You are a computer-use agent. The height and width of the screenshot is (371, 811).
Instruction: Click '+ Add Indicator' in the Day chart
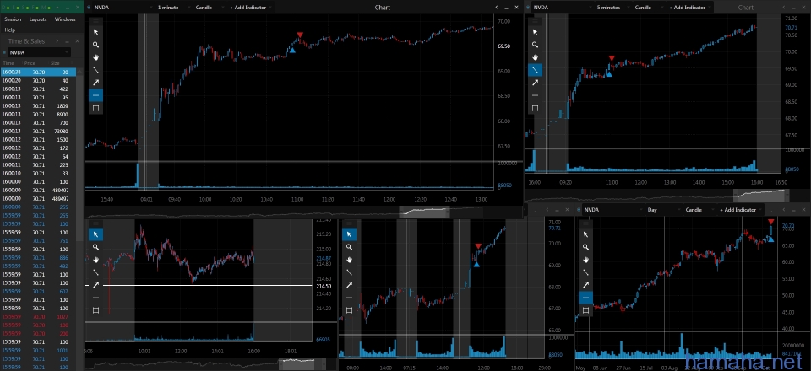[x=739, y=210]
